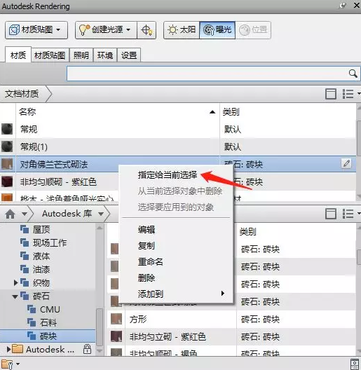Image resolution: width=361 pixels, height=370 pixels.
Task: Switch to the 设置 tab
Action: pos(129,55)
